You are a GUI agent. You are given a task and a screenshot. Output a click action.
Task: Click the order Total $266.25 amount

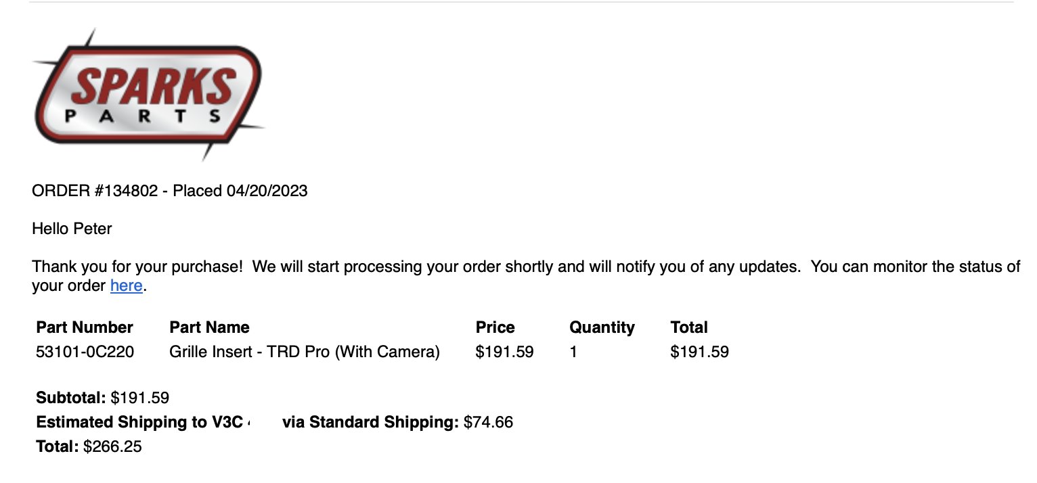(112, 446)
